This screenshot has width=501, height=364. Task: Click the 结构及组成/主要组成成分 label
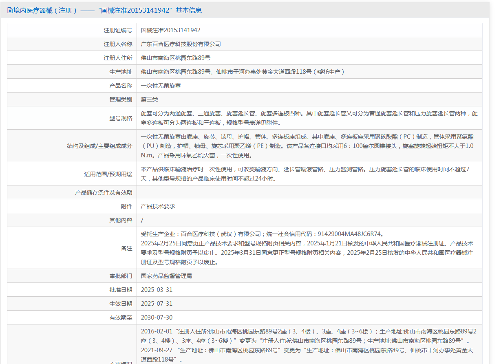[99, 146]
